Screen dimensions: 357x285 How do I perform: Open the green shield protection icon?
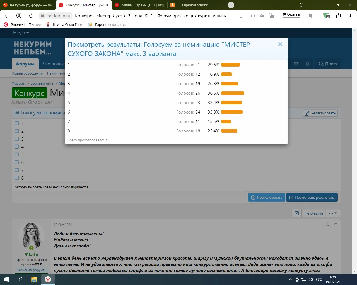point(326,16)
